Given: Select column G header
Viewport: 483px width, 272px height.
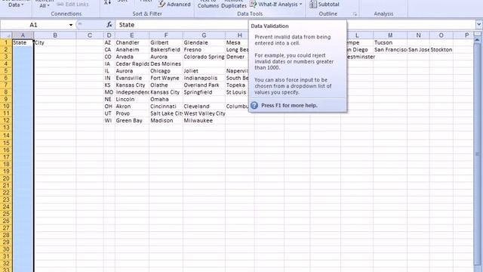Looking at the screenshot, I should [x=204, y=36].
